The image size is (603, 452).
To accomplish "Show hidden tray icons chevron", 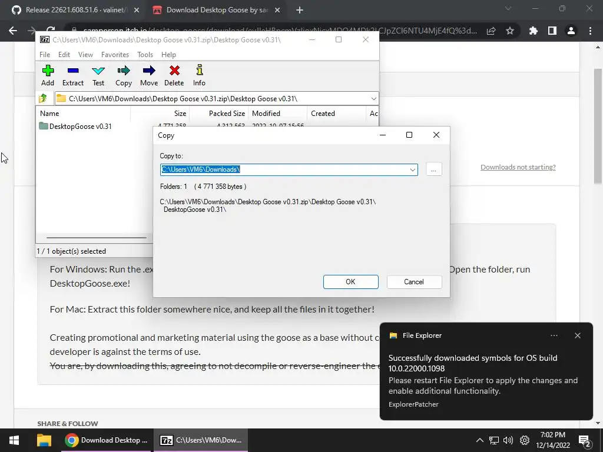I will pos(479,440).
